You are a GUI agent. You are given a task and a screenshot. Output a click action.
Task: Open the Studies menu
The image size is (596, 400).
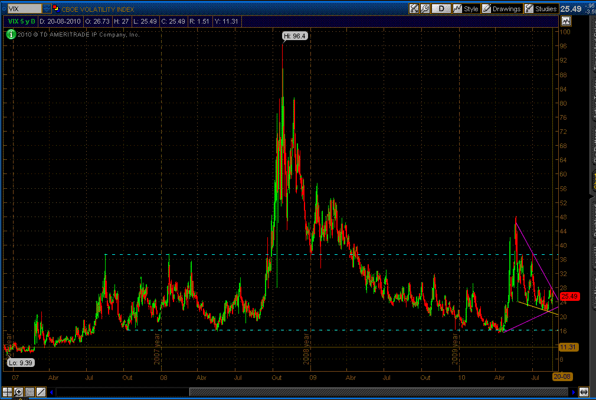[541, 9]
